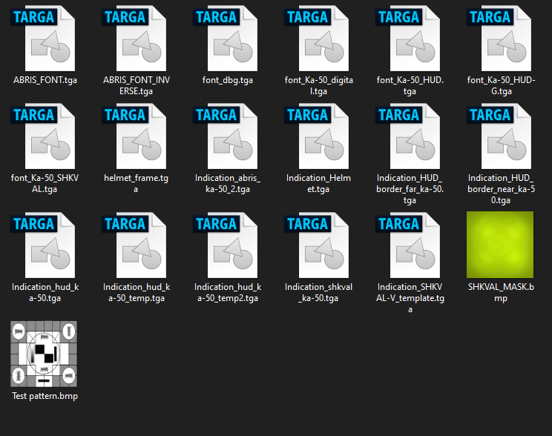This screenshot has width=552, height=436.
Task: Click the label Indication_hud_ka-50_temp.tga
Action: [x=137, y=292]
